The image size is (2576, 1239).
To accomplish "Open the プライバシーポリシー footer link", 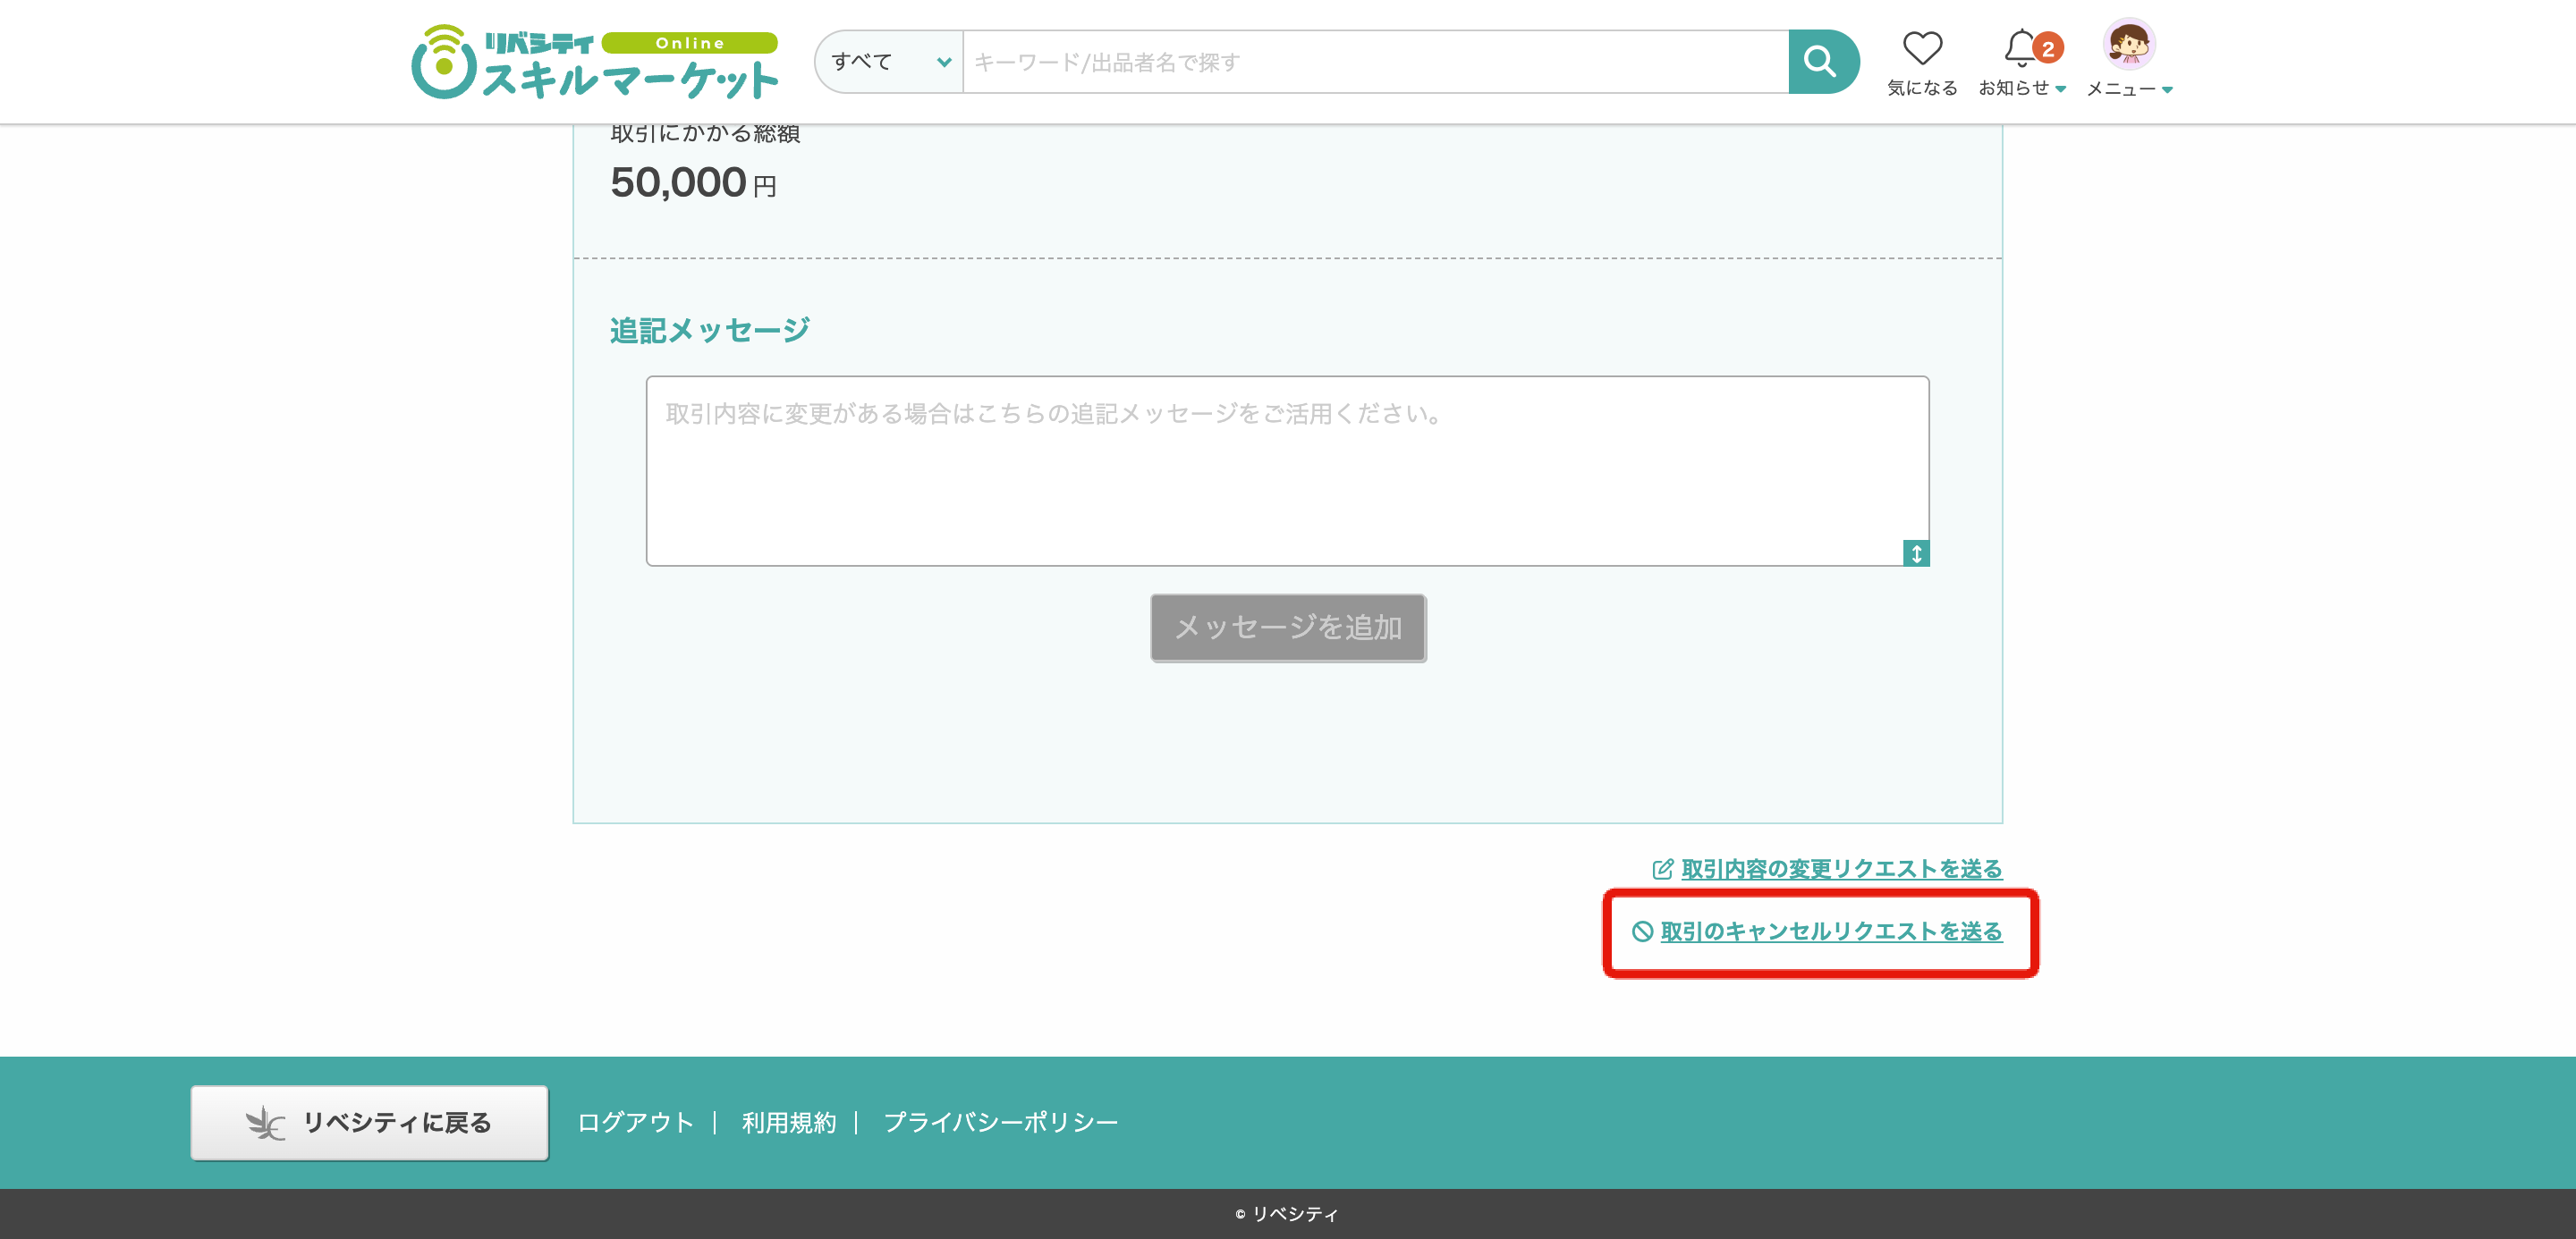I will (1000, 1122).
